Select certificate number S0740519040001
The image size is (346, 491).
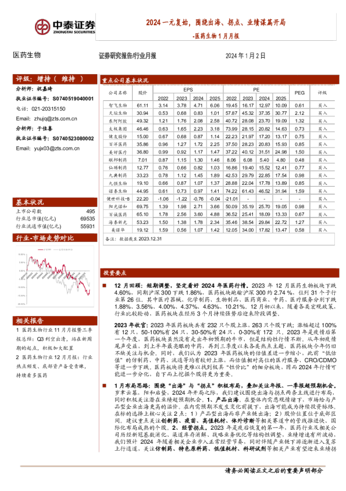point(73,99)
